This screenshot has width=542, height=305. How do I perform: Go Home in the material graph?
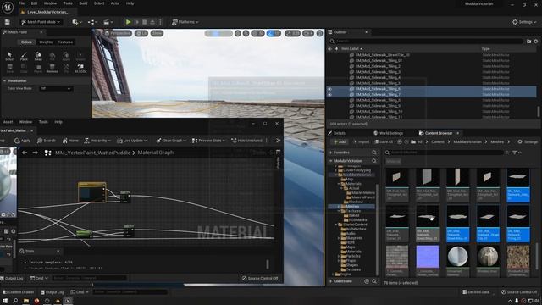pyautogui.click(x=70, y=141)
